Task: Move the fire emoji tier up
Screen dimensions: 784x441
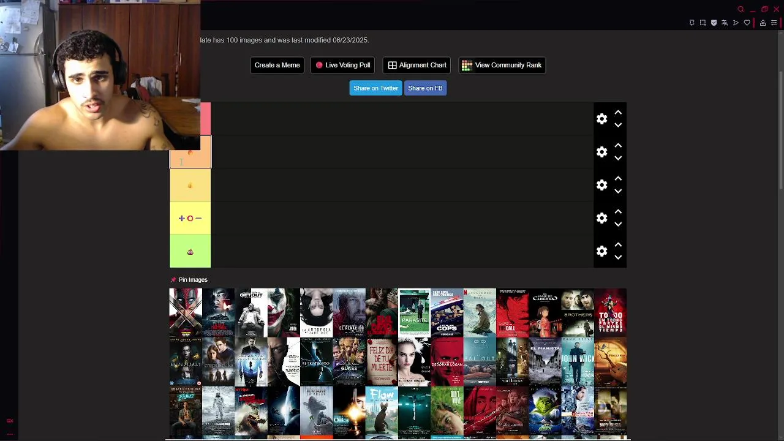Action: pos(618,179)
